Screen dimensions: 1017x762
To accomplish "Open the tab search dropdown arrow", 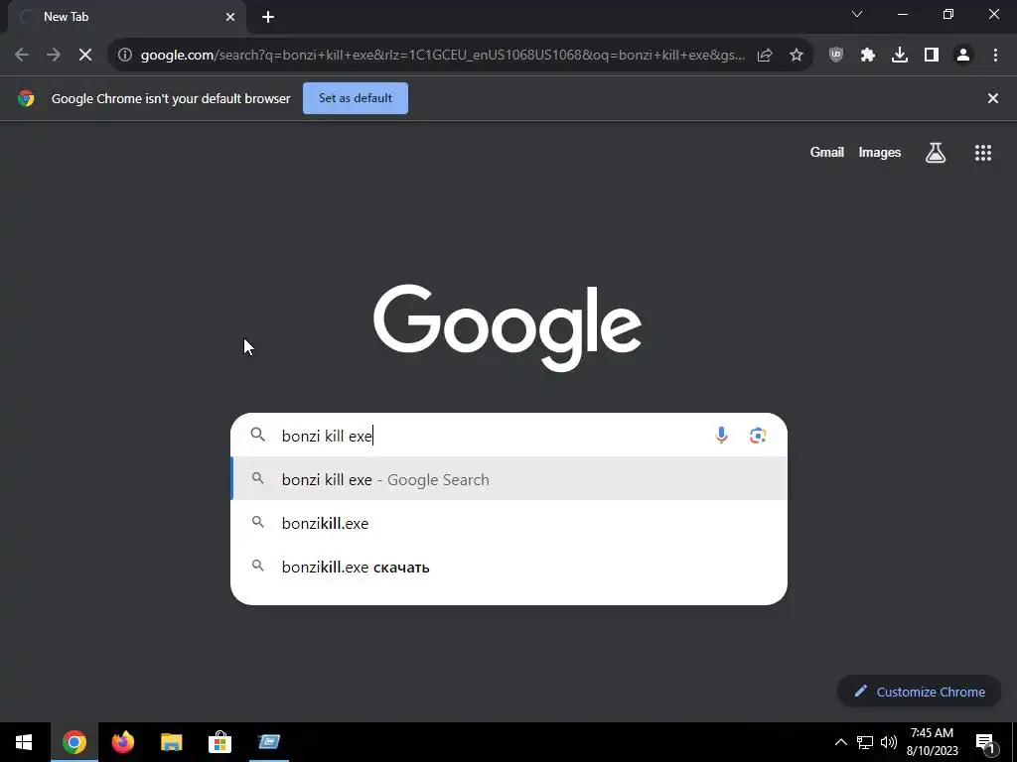I will click(857, 14).
